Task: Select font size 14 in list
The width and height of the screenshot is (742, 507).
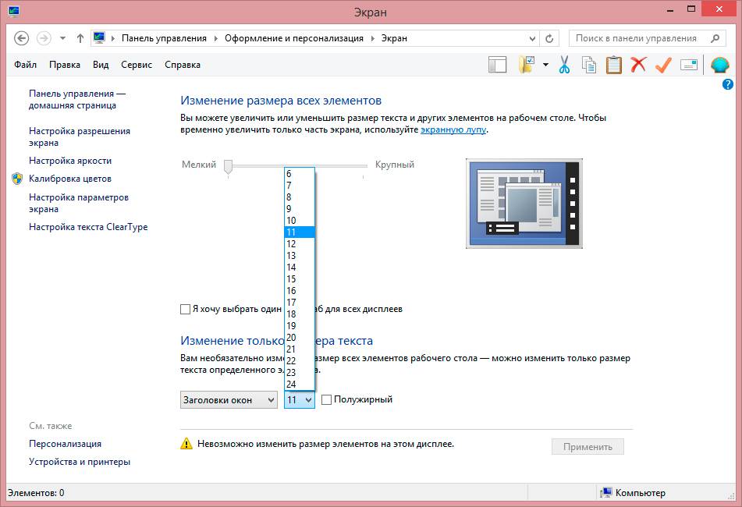Action: coord(299,268)
